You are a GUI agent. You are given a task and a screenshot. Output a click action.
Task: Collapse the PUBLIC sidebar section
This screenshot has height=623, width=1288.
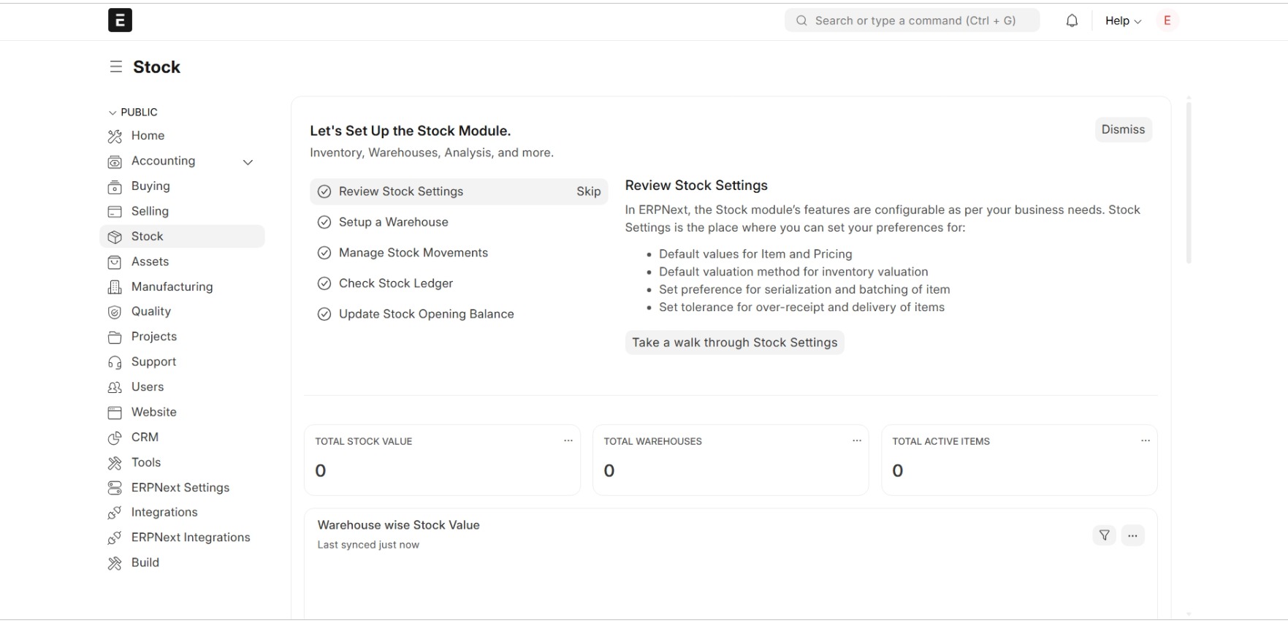(133, 112)
